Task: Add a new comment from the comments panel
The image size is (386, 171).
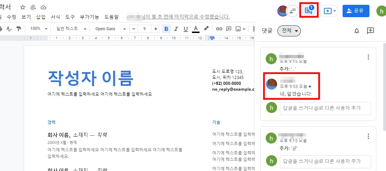Action: [x=370, y=31]
